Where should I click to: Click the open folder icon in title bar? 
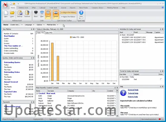point(14,4)
